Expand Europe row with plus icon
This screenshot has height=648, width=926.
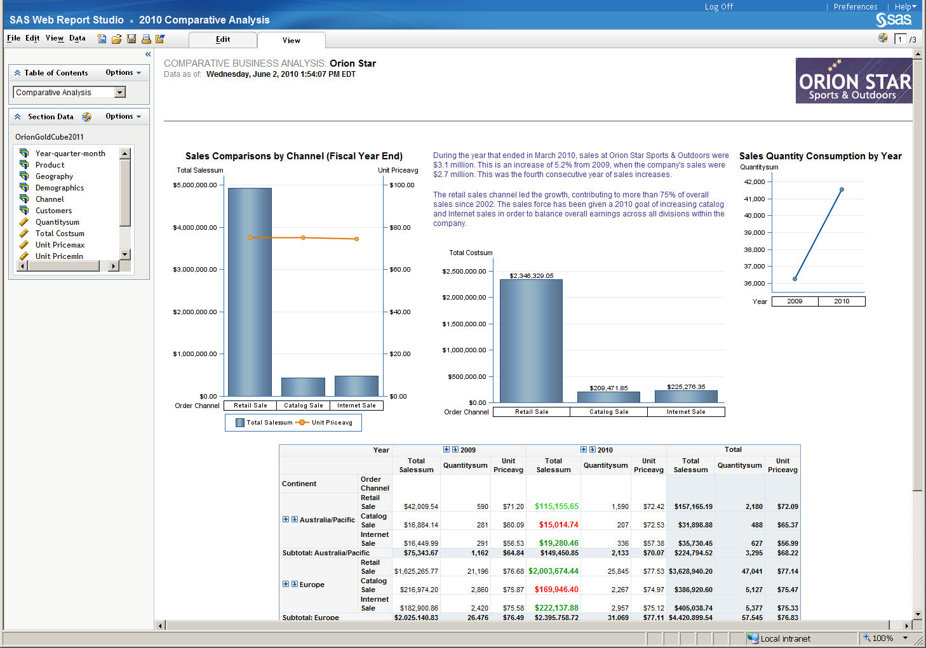(286, 584)
